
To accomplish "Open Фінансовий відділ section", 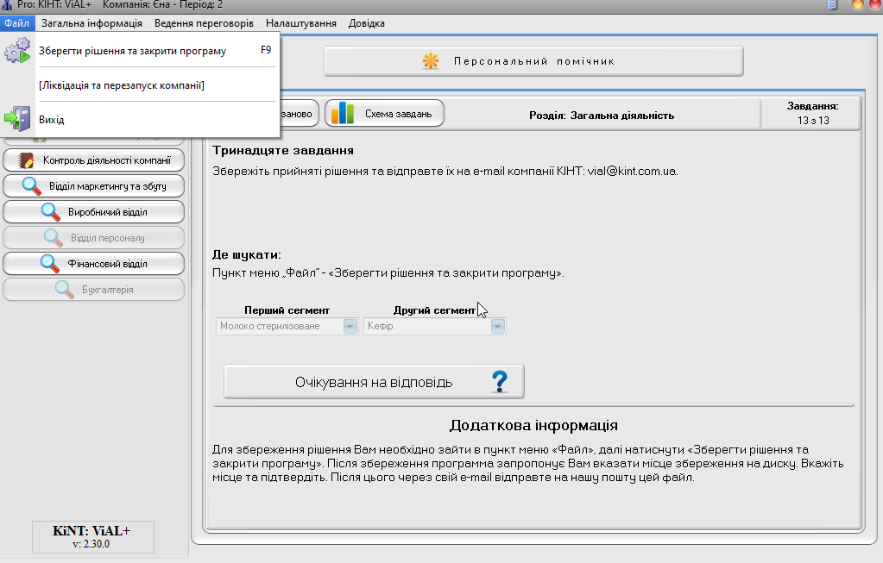I will click(93, 264).
